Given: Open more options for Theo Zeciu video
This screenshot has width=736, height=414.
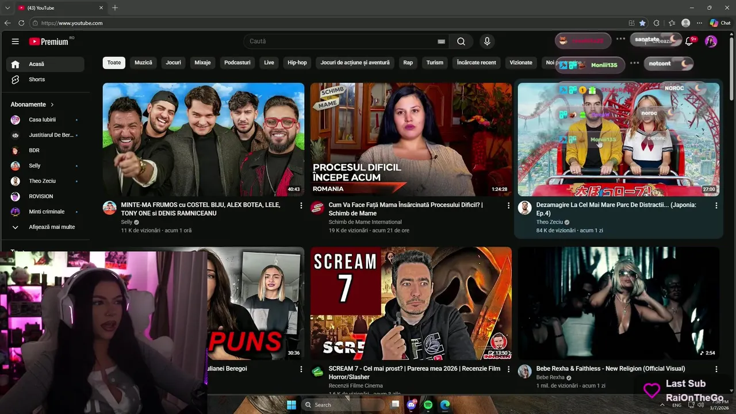Looking at the screenshot, I should tap(716, 205).
